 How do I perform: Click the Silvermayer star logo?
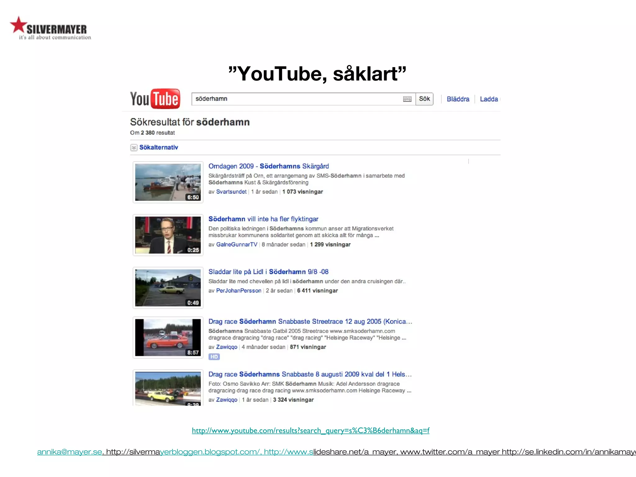tap(19, 25)
